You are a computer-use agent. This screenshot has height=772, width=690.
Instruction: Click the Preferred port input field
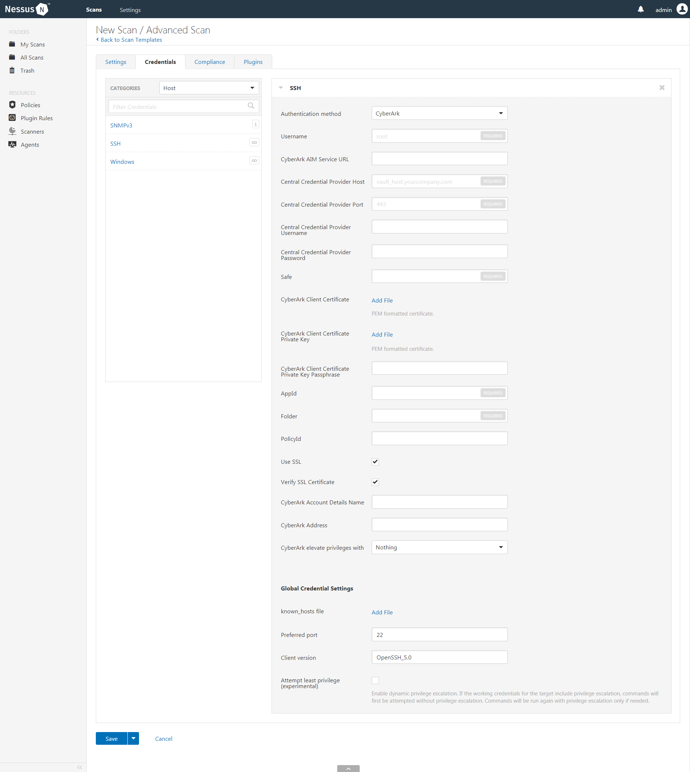pyautogui.click(x=439, y=634)
